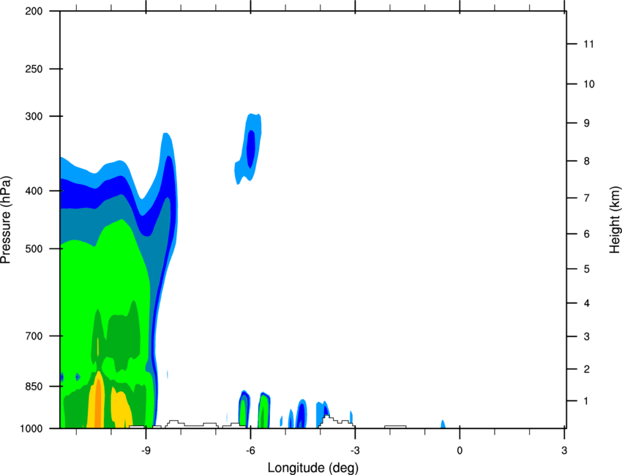Click the 4 km height label
Screen dimensions: 622x475
[587, 303]
